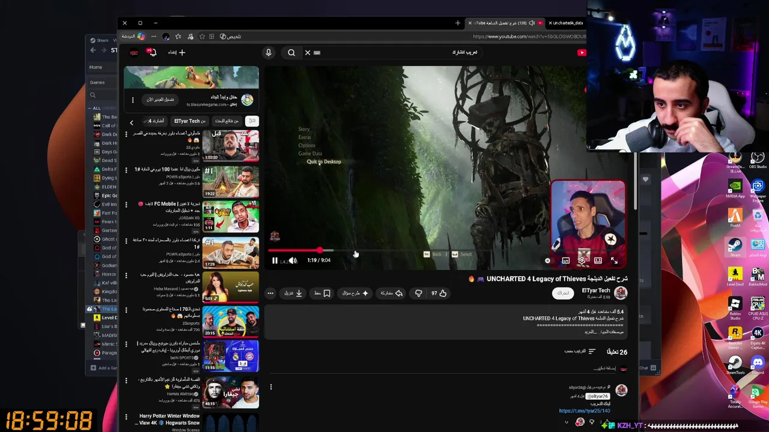Viewport: 769px width, 432px height.
Task: Open the ElTyar Tech channel name link
Action: click(595, 290)
